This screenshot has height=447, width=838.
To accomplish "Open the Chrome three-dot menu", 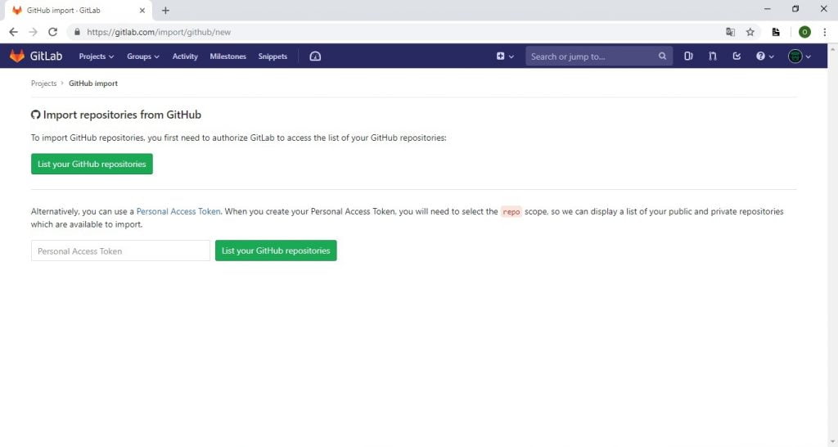I will (825, 32).
